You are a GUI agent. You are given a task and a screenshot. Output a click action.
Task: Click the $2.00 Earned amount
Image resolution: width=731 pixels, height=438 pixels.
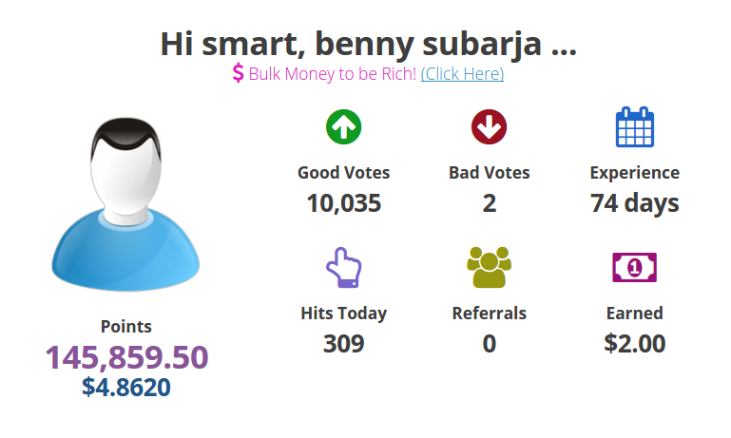[x=634, y=343]
